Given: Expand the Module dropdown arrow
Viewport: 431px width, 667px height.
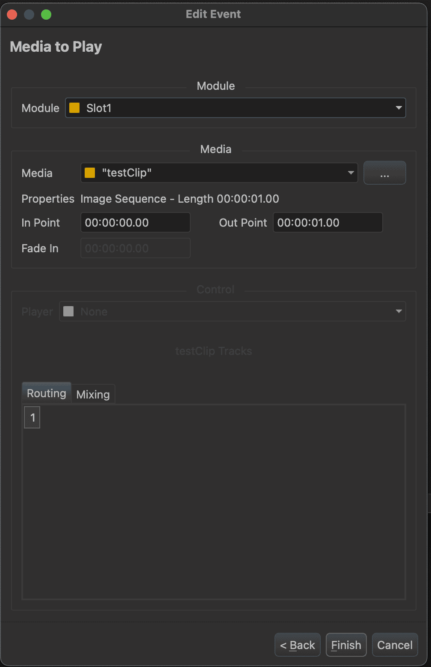Looking at the screenshot, I should (x=399, y=108).
